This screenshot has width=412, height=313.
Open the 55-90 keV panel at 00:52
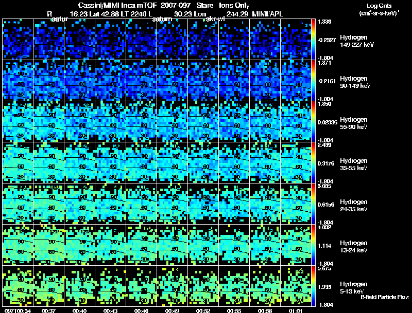203,122
